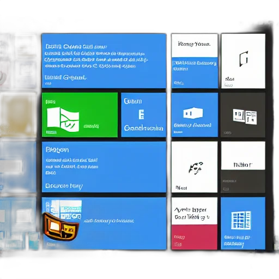The width and height of the screenshot is (279, 279).
Task: Open the white calendar grid icon on the blue tile
Action: 241,220
